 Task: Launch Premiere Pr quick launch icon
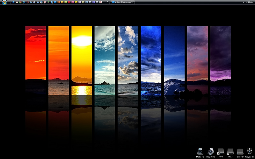79,2
